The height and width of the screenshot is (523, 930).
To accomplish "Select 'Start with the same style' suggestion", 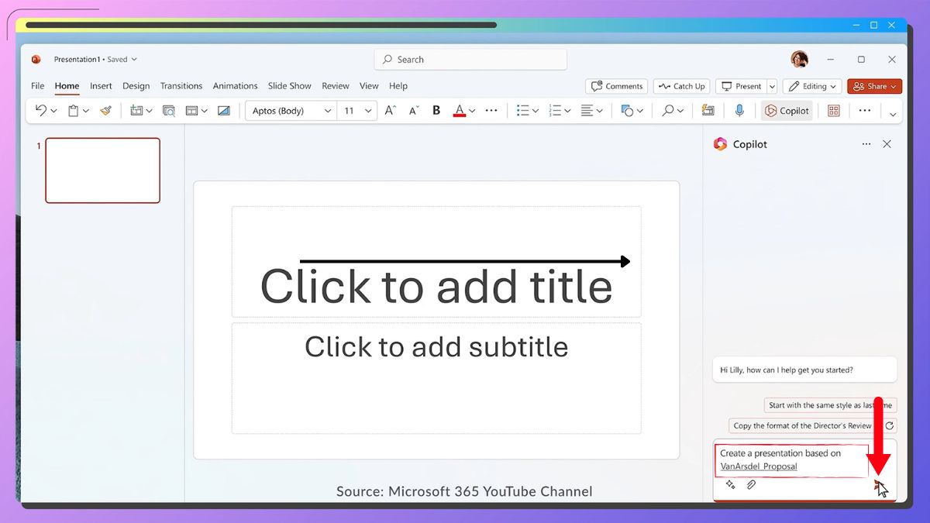I will [829, 405].
